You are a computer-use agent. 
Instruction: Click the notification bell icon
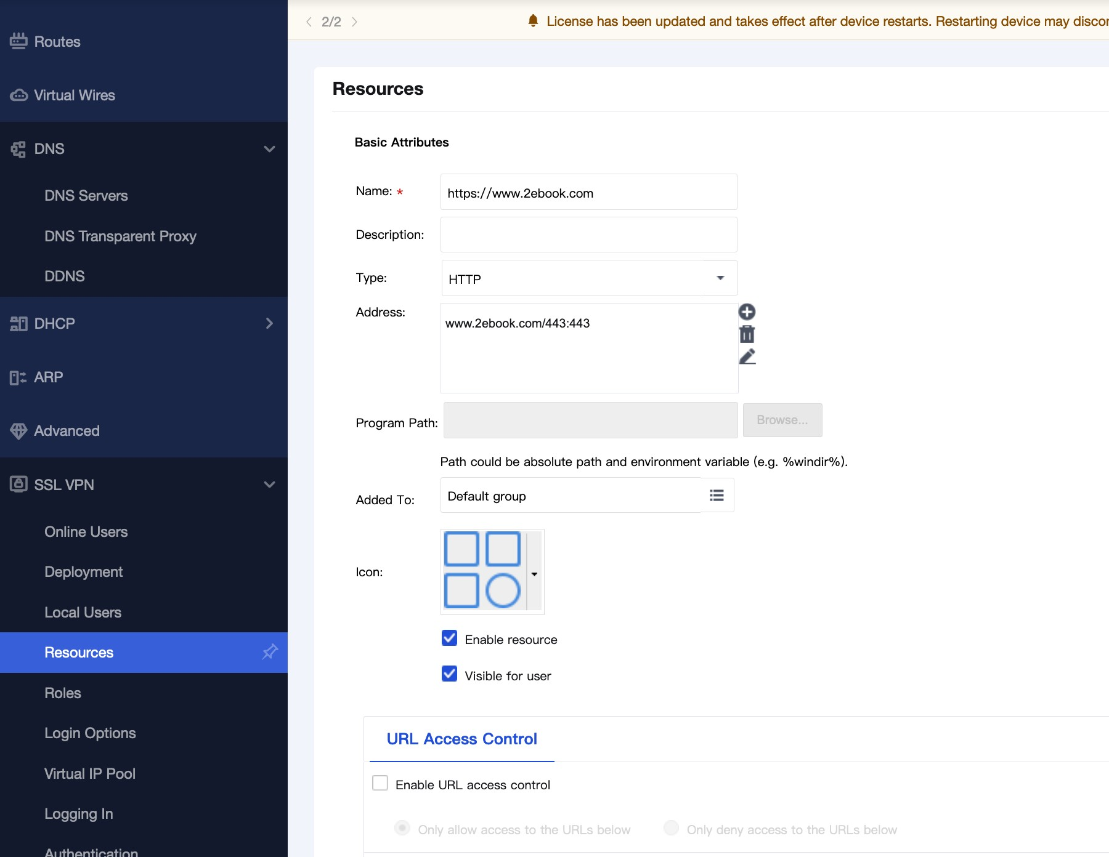click(533, 21)
